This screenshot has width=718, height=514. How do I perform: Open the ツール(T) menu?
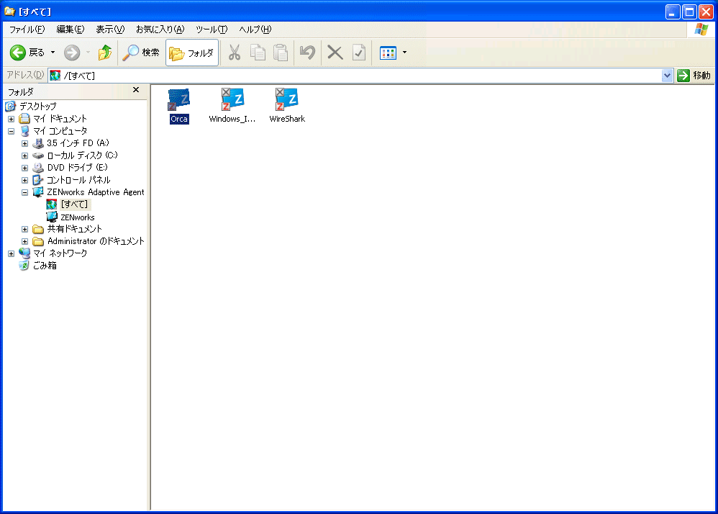pyautogui.click(x=212, y=30)
